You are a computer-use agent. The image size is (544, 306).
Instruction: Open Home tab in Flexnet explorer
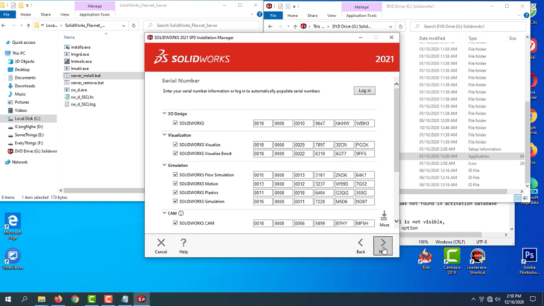coord(25,15)
